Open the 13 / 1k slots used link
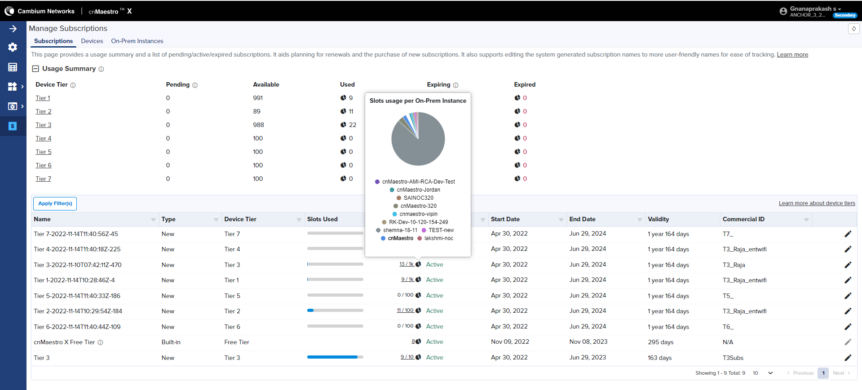Viewport: 862px width, 390px height. point(407,264)
